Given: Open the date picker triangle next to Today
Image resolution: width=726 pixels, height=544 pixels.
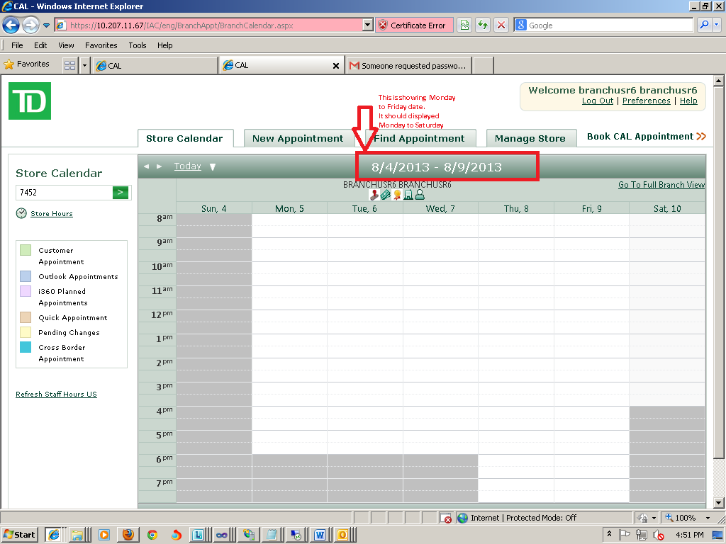Looking at the screenshot, I should tap(213, 167).
